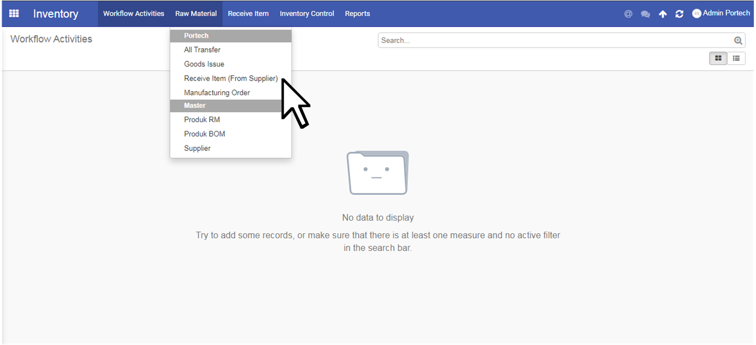Collapse the Raw Material dropdown menu
756x345 pixels.
(196, 13)
